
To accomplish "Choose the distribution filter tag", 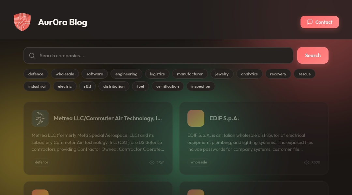I will 114,86.
